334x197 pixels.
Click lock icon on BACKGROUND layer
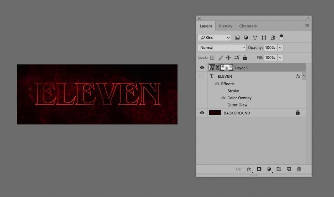pos(297,112)
